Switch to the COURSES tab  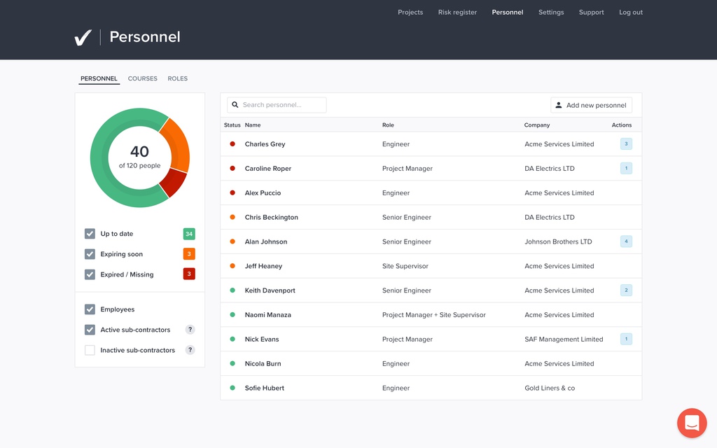(x=142, y=78)
